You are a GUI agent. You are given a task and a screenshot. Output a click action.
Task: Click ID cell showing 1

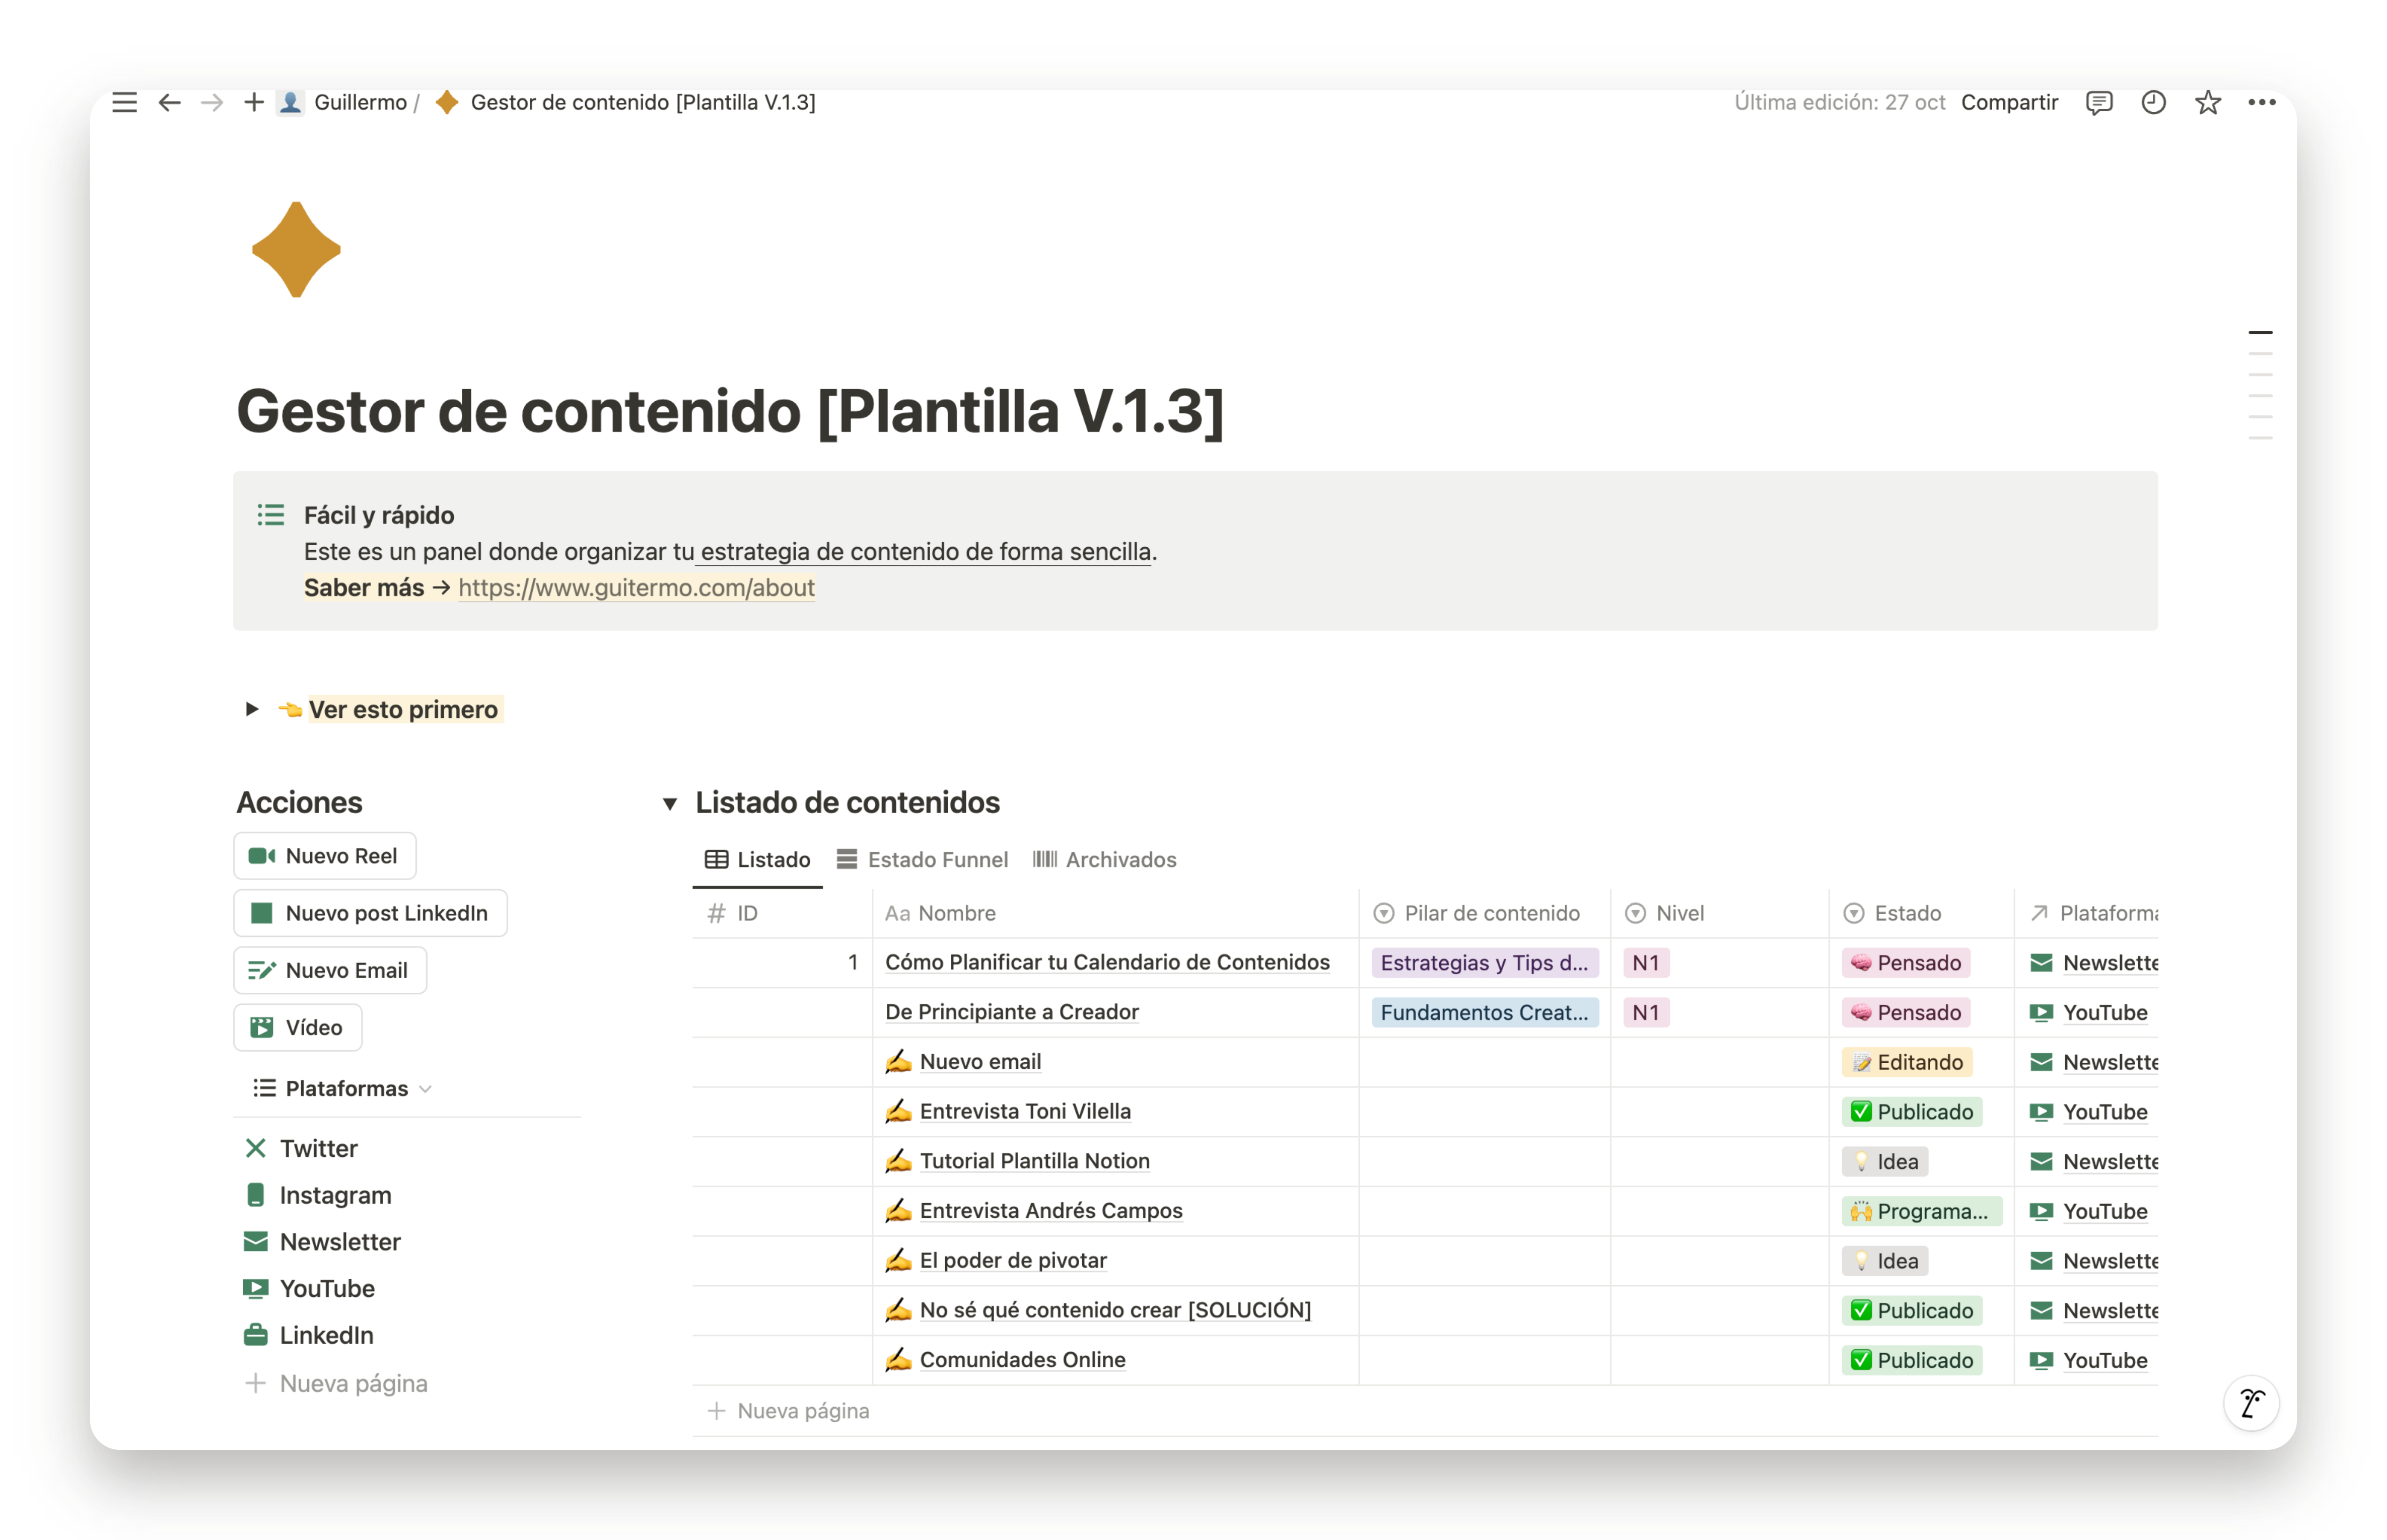pos(782,962)
